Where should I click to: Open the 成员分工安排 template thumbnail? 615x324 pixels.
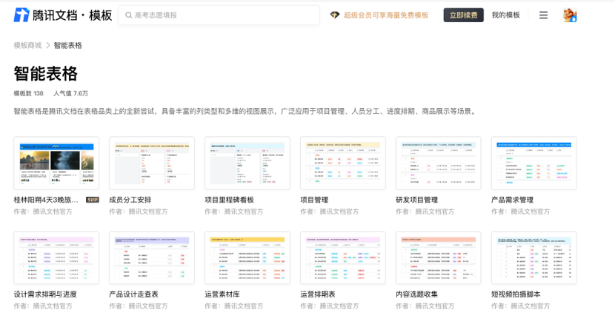152,163
